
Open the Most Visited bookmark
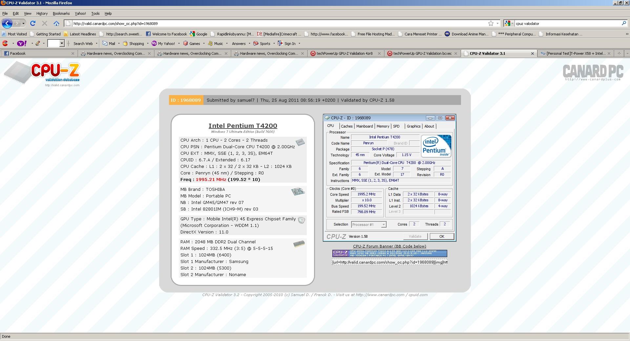point(14,34)
